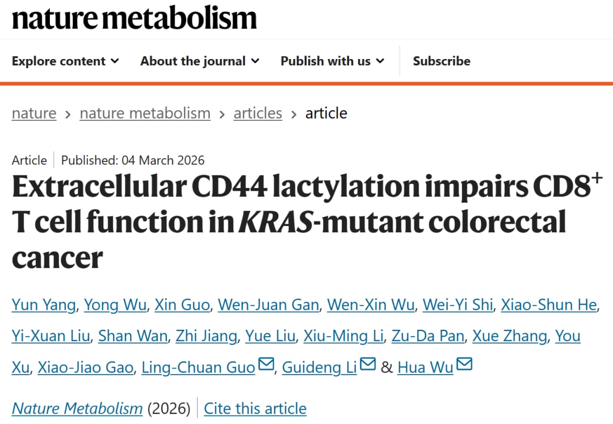The image size is (613, 424).
Task: Open nature metabolism breadcrumb link
Action: coord(145,114)
